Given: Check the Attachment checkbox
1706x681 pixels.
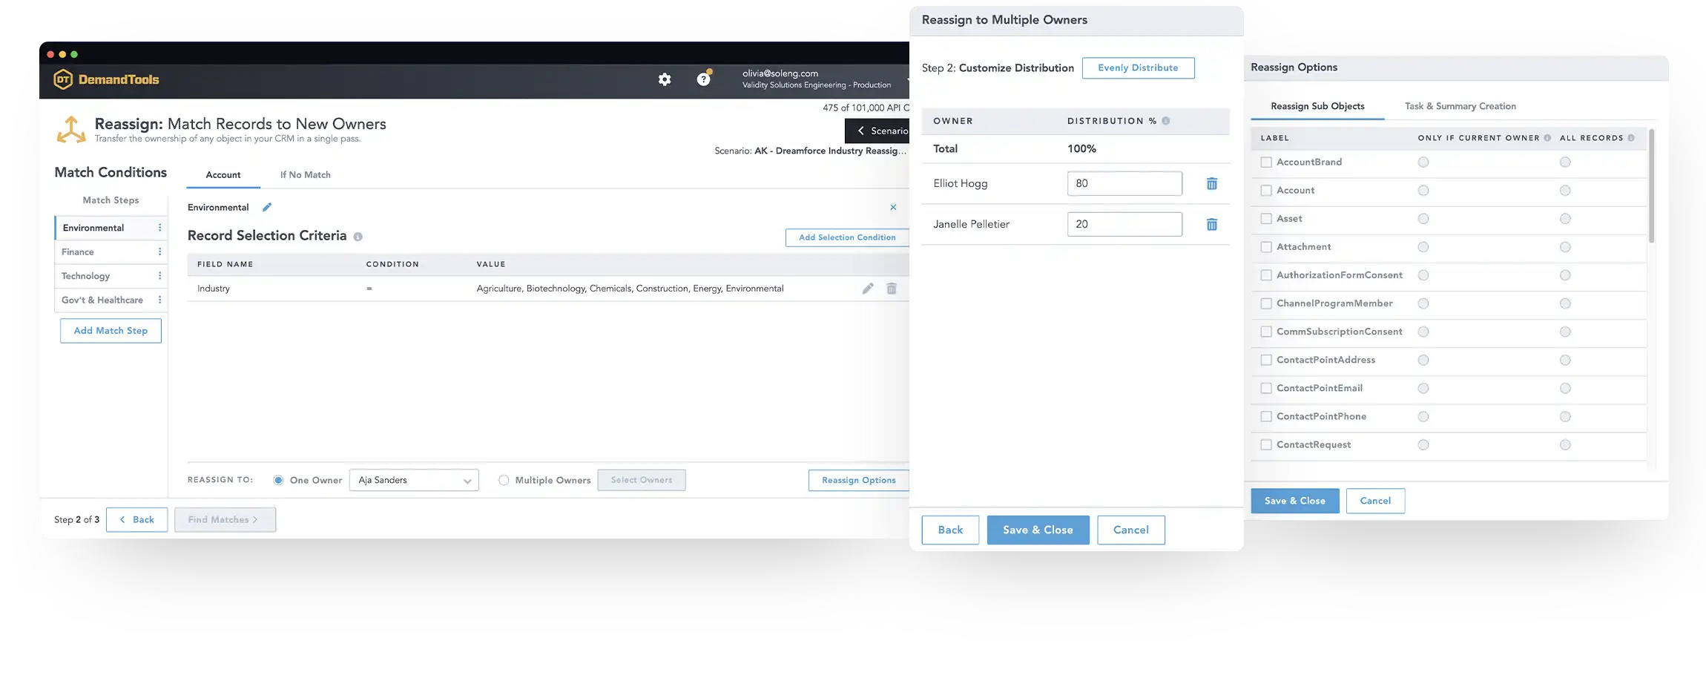Looking at the screenshot, I should [x=1266, y=247].
